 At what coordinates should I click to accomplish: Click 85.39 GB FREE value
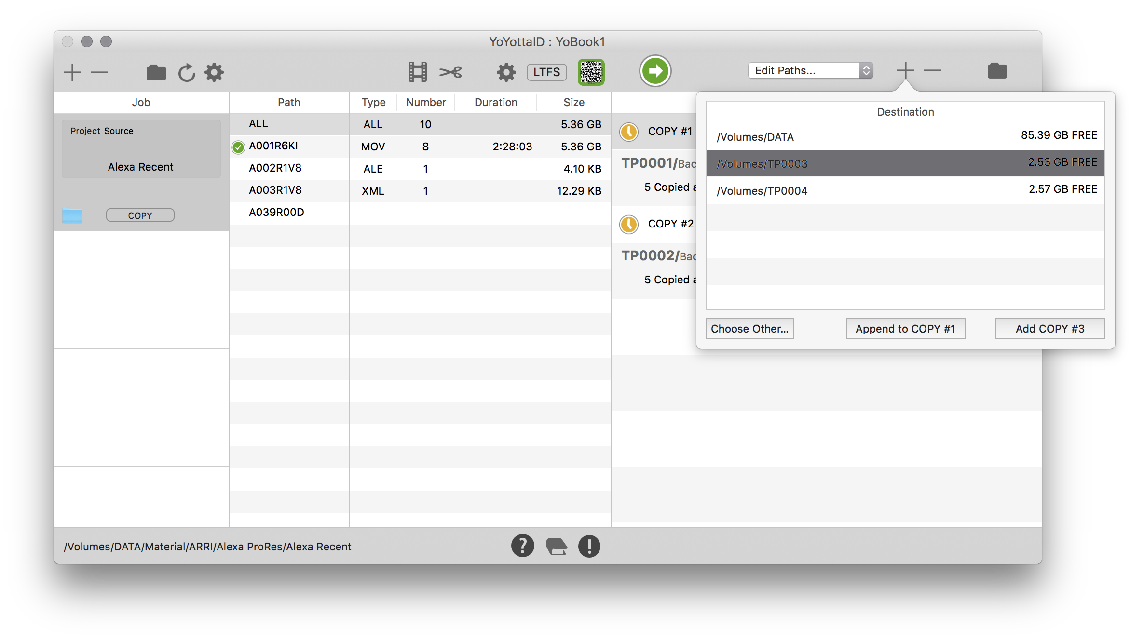[x=1059, y=135]
